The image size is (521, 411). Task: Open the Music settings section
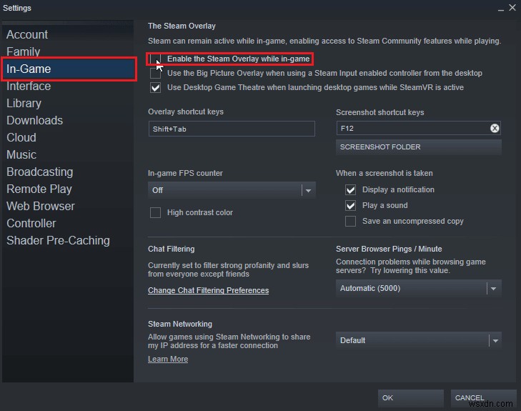21,155
